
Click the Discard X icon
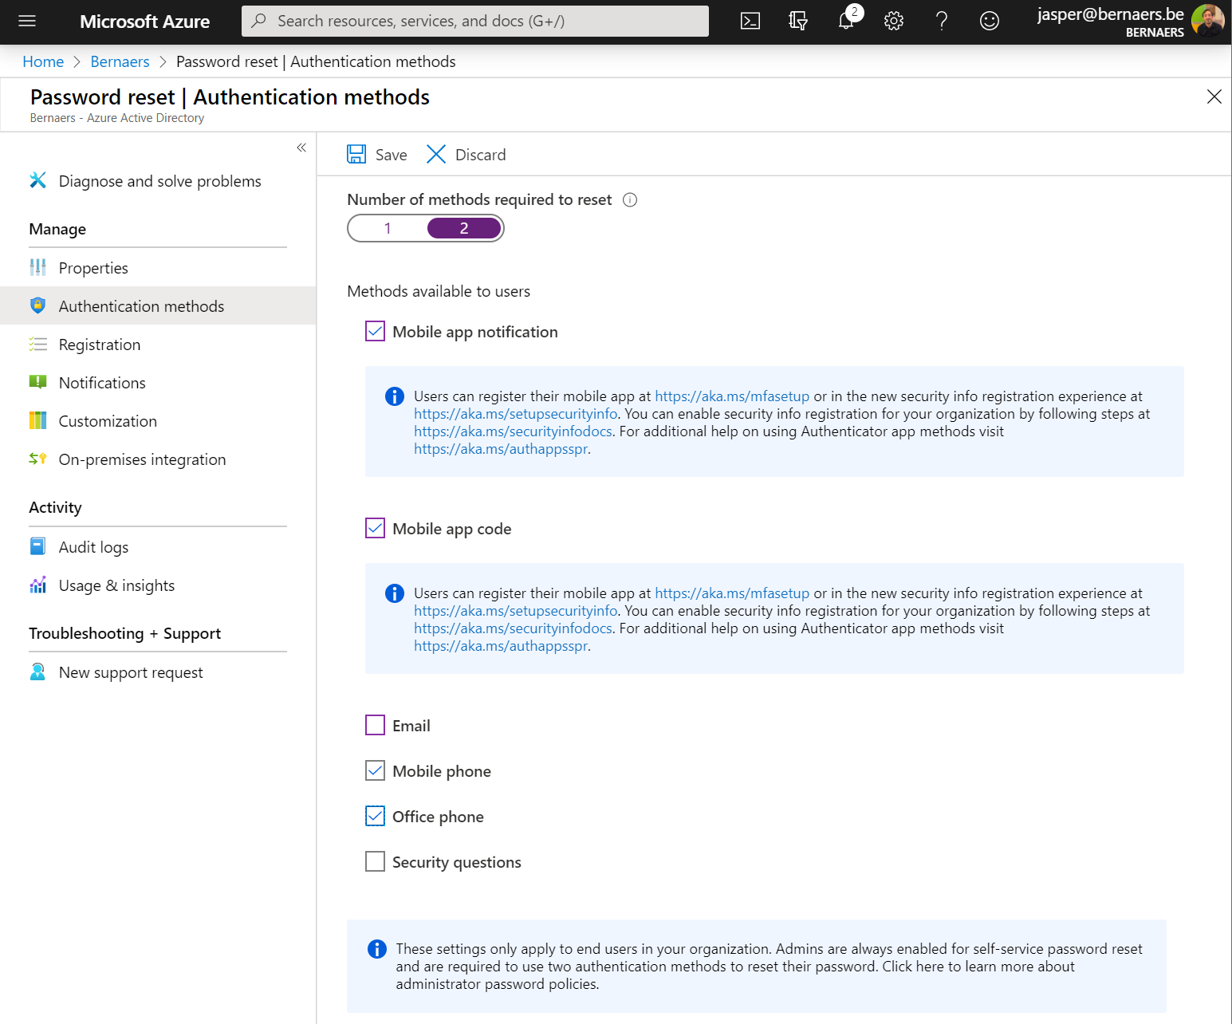point(436,154)
